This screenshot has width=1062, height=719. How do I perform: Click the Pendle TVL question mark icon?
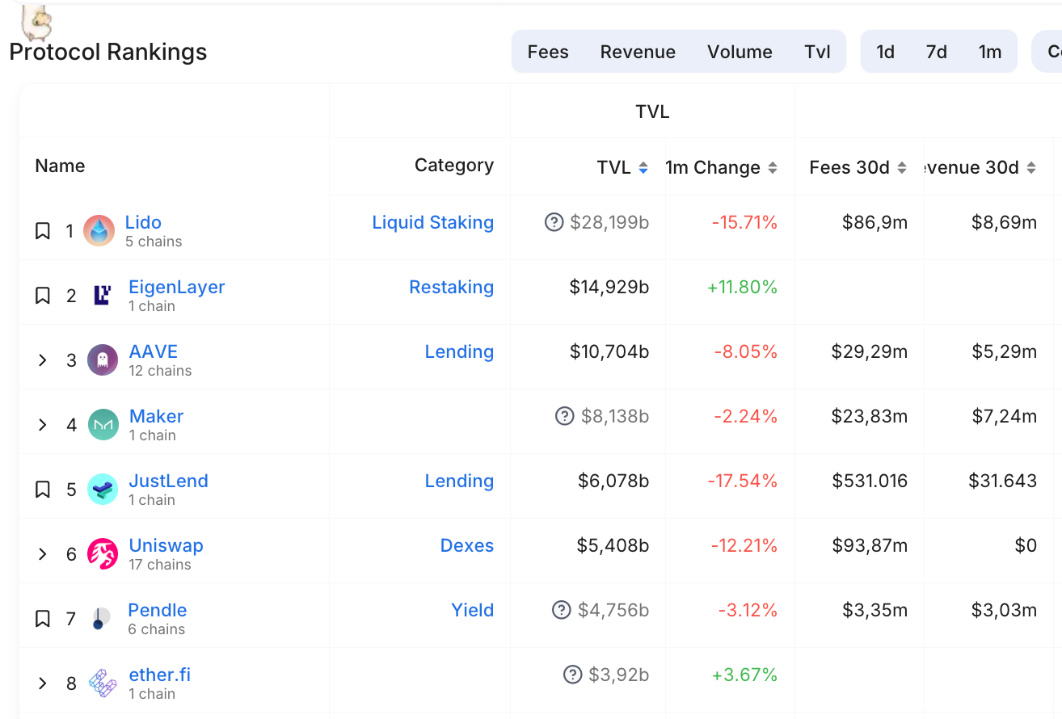tap(562, 609)
